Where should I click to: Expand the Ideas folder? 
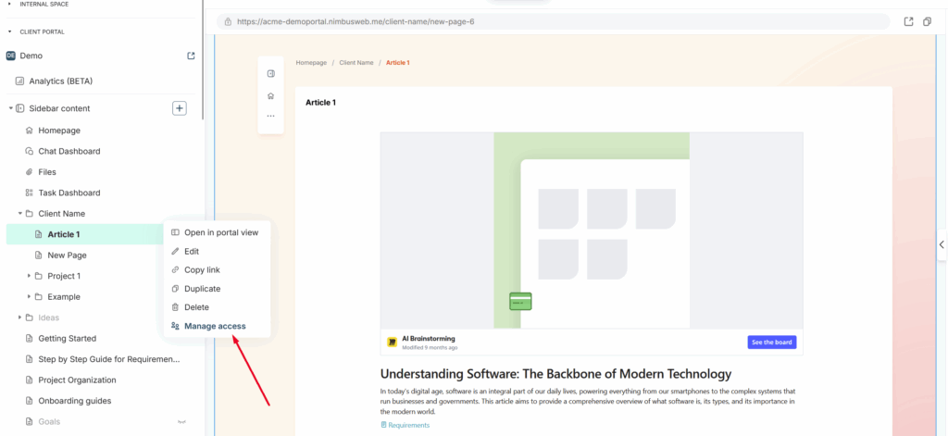(x=20, y=318)
